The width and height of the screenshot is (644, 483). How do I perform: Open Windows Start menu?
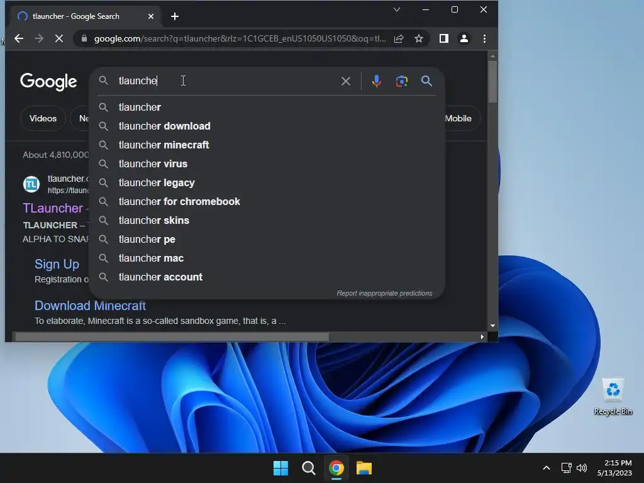click(x=281, y=468)
